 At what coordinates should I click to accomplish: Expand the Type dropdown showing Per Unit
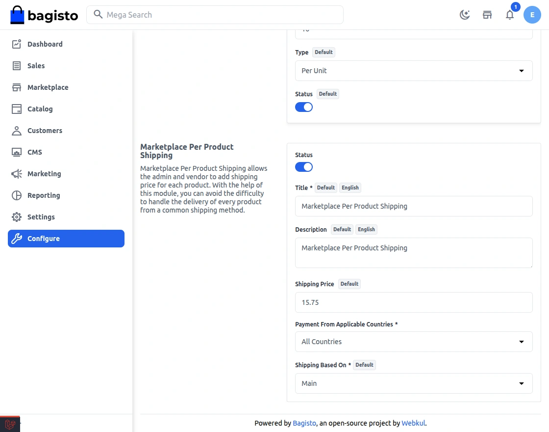(414, 71)
